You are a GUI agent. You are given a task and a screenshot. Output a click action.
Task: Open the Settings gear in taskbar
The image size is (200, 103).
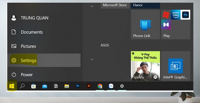[122, 86]
